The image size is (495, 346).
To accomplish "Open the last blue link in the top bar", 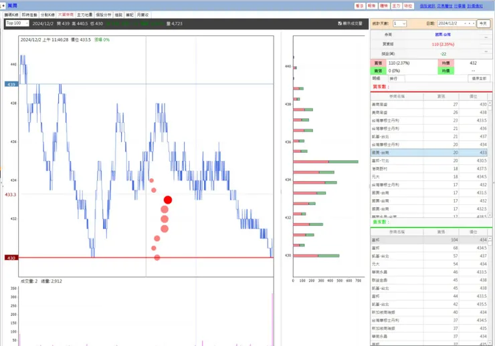I will 475,6.
